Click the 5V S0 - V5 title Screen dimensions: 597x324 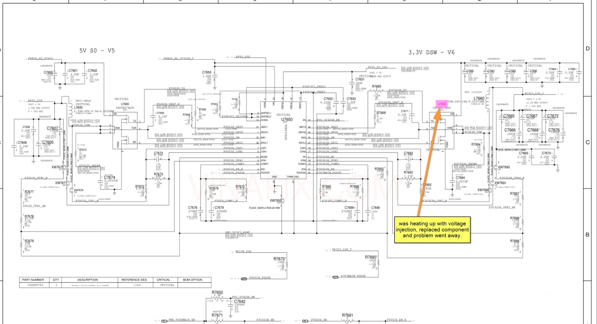click(97, 51)
